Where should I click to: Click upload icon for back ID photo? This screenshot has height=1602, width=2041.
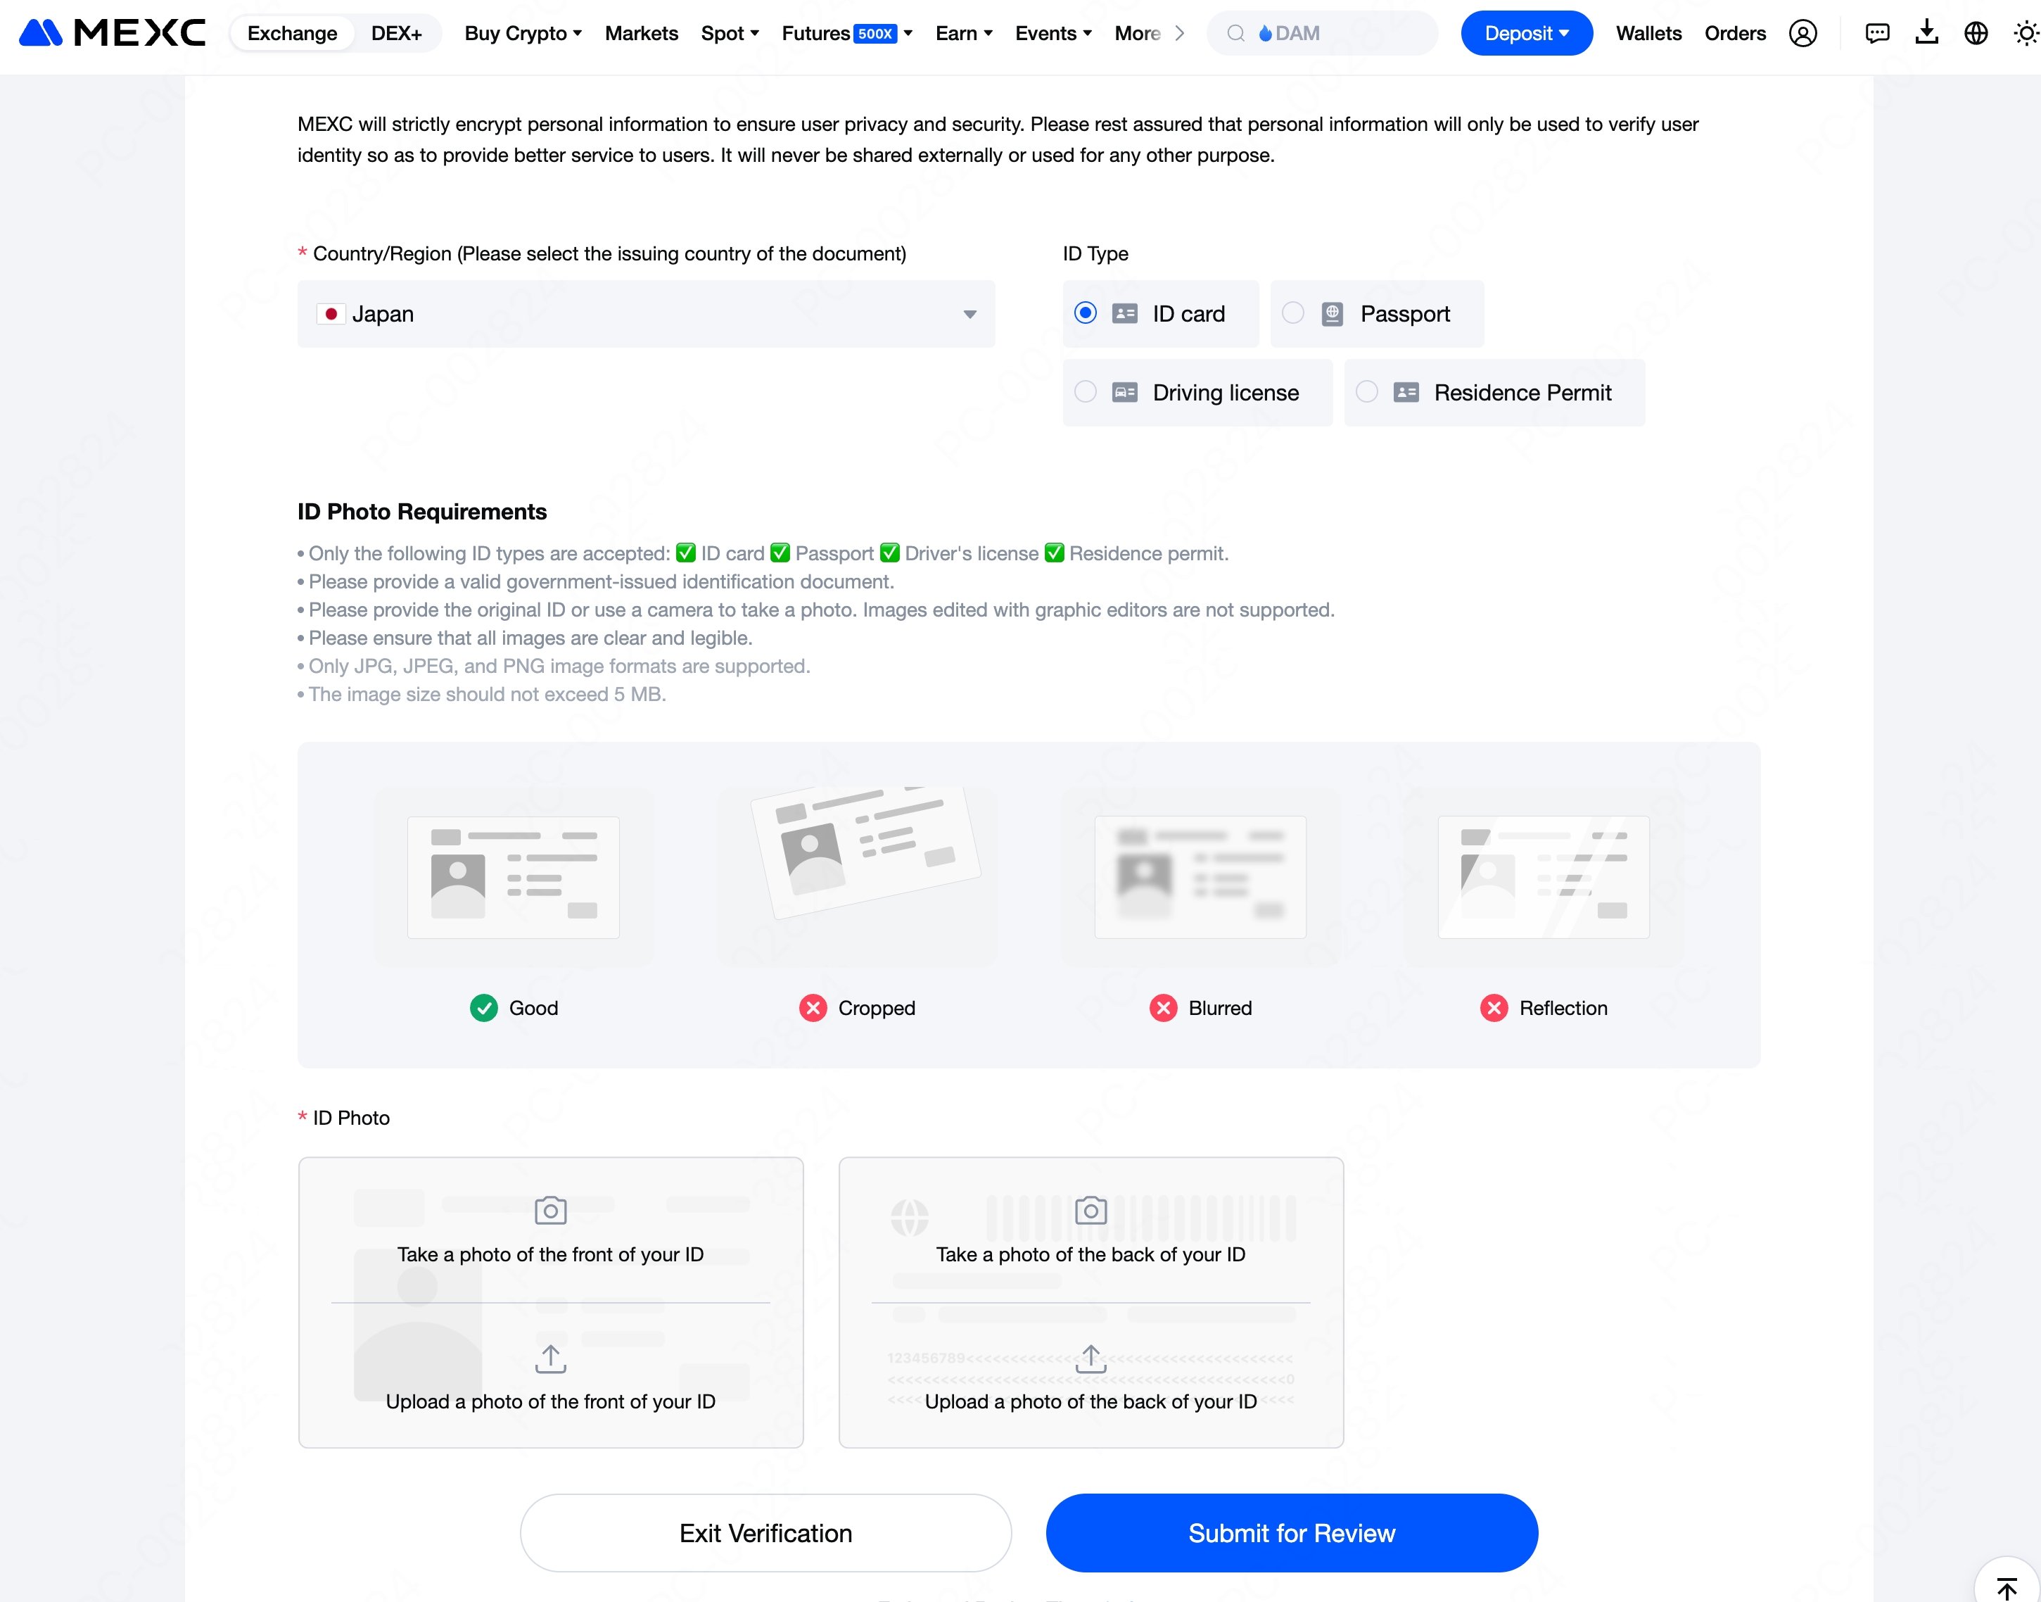pos(1091,1358)
